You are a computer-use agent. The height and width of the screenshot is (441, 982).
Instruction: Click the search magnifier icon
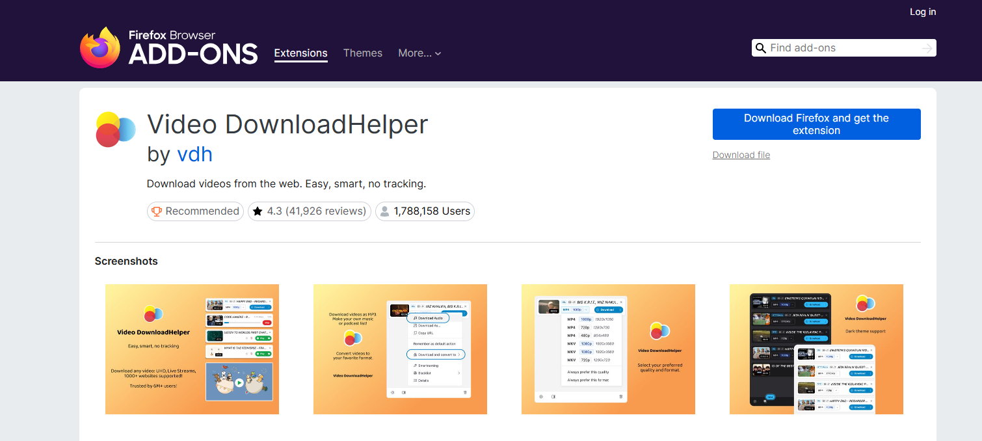(760, 48)
